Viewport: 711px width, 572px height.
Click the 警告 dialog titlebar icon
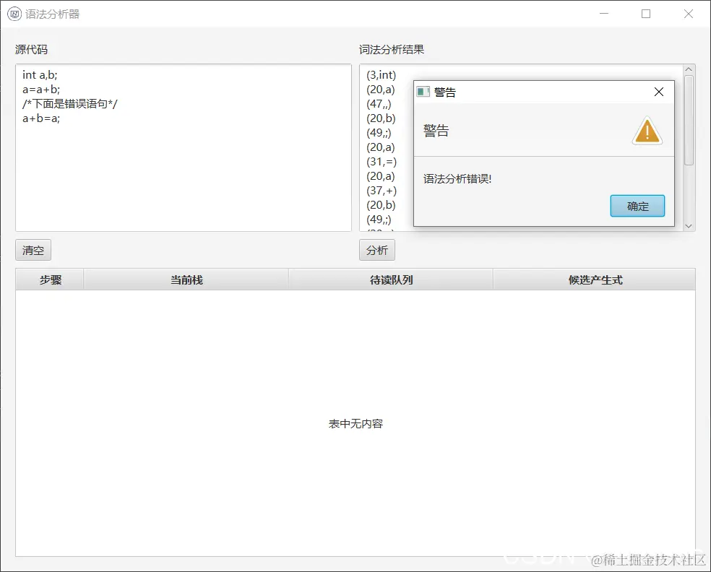pyautogui.click(x=421, y=92)
